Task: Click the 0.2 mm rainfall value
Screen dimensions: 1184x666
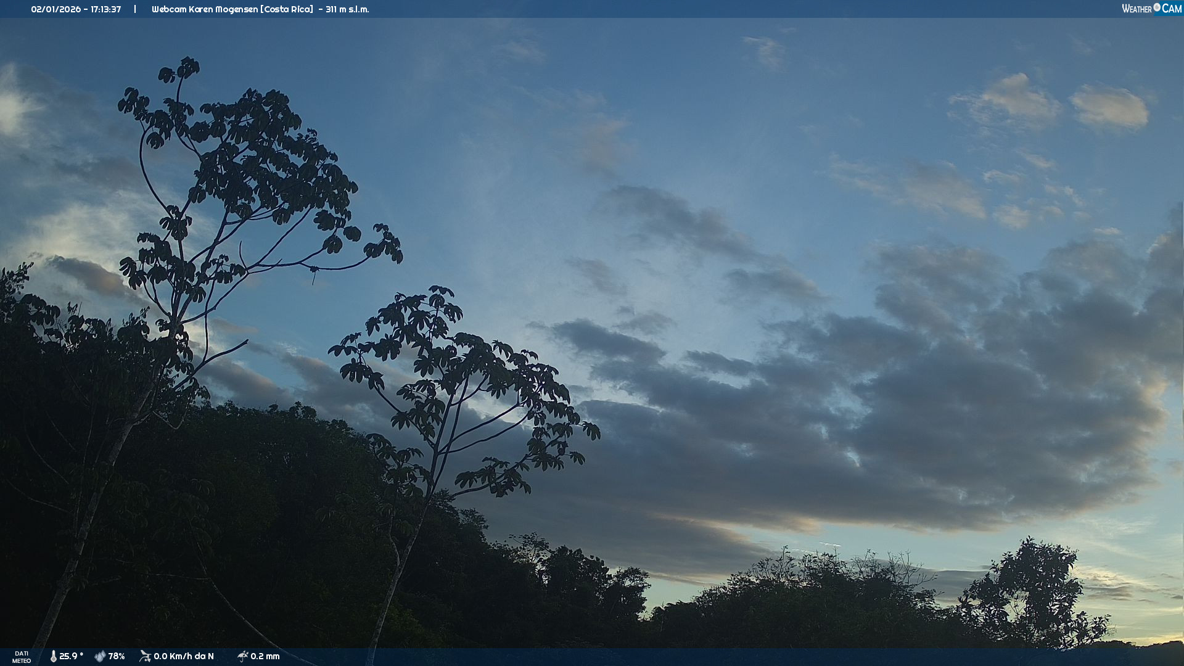Action: [265, 656]
